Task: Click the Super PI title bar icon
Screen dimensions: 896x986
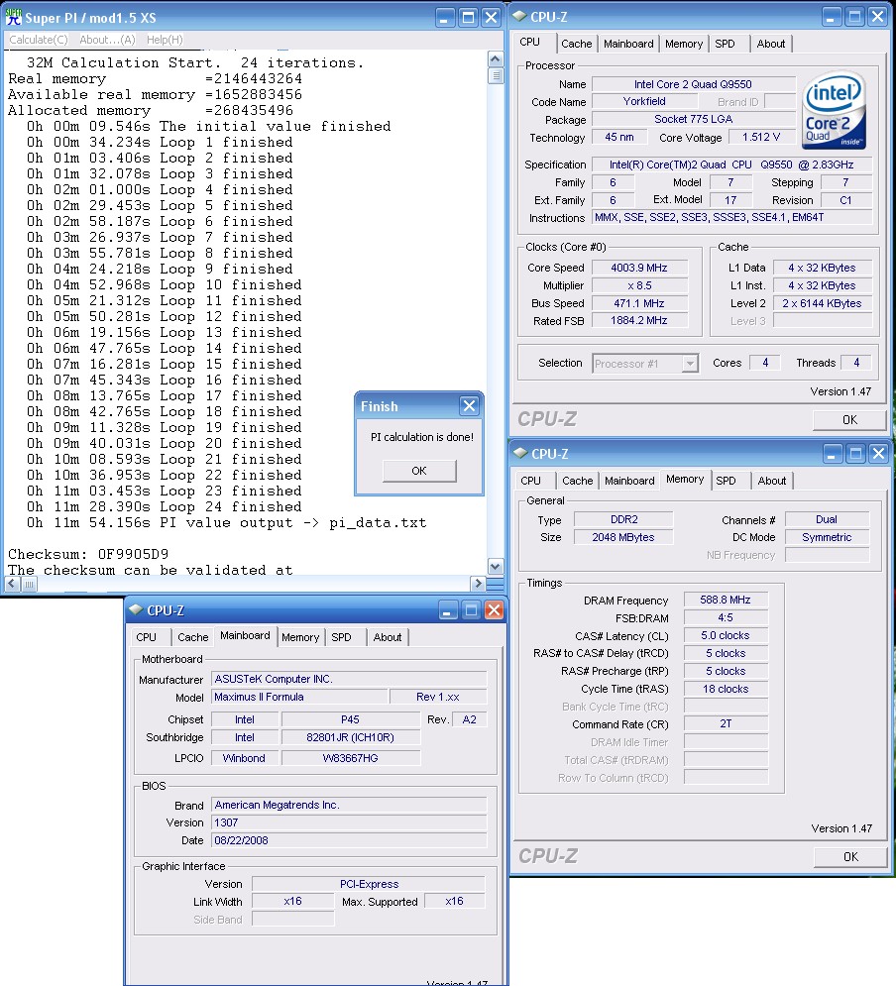Action: [x=13, y=17]
